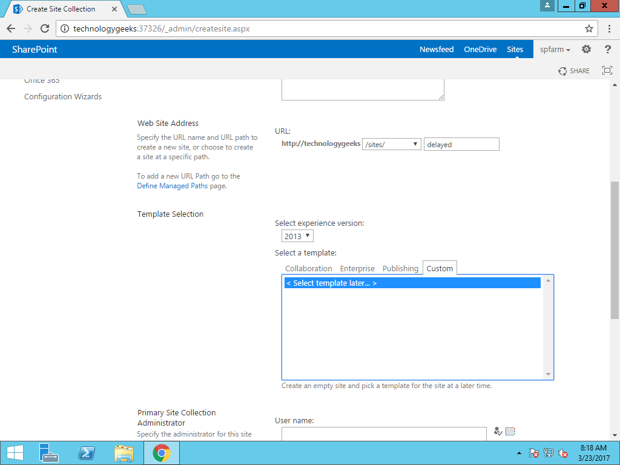Open File Explorer from taskbar
The height and width of the screenshot is (465, 620).
[x=124, y=453]
